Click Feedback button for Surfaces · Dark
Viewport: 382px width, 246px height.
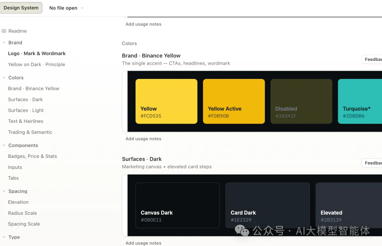tap(372, 163)
